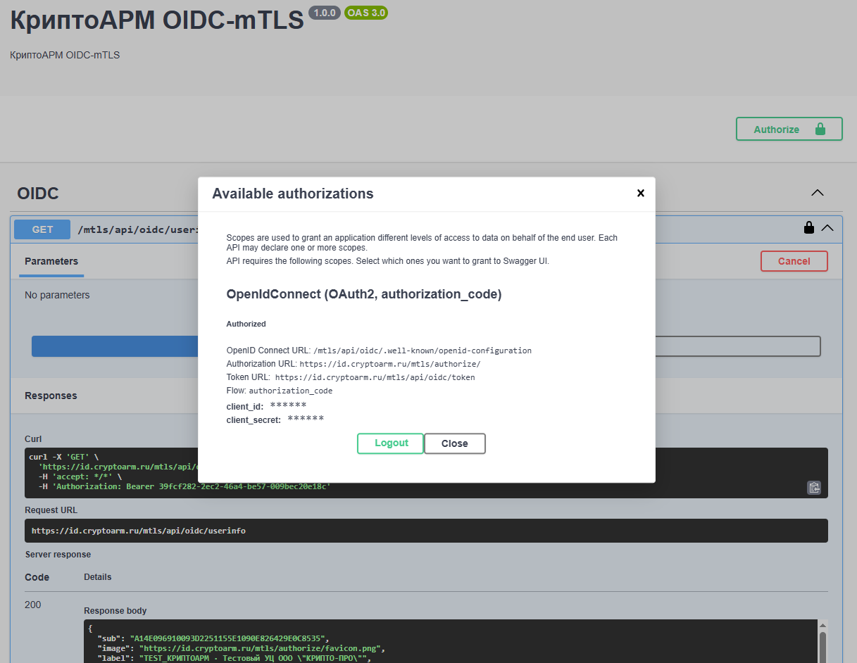Click the favicon.png image URL in the response
This screenshot has height=663, width=857.
tap(261, 648)
